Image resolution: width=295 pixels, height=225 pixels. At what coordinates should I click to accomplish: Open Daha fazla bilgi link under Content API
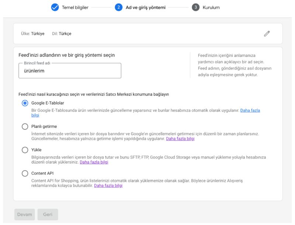coord(108,186)
